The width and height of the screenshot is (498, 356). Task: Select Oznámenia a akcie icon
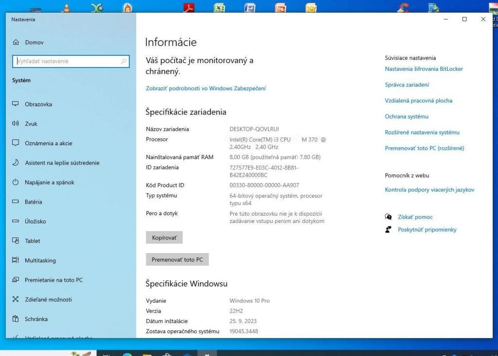tap(16, 143)
